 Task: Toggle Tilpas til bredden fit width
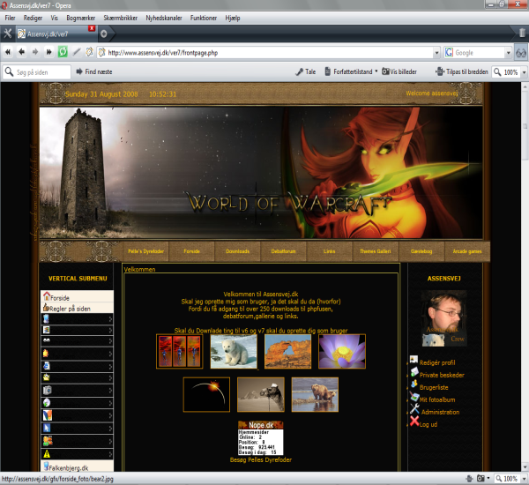click(x=462, y=71)
